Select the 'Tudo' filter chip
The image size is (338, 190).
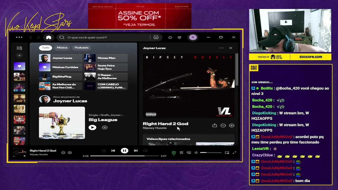[46, 47]
